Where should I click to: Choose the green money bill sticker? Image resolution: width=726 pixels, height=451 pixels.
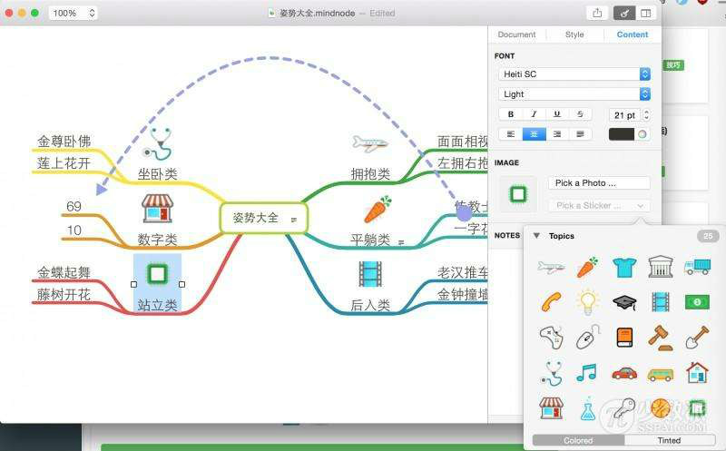coord(697,302)
